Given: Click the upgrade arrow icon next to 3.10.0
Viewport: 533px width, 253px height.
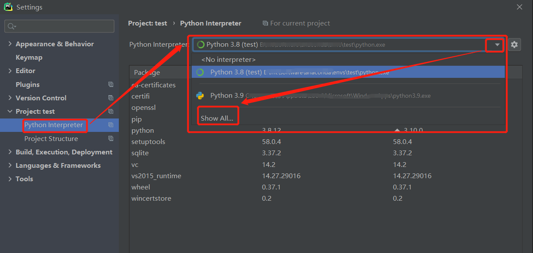Looking at the screenshot, I should click(397, 130).
